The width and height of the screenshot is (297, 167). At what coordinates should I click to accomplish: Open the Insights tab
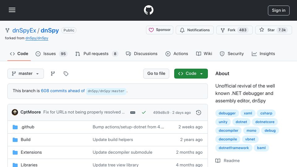point(263,54)
